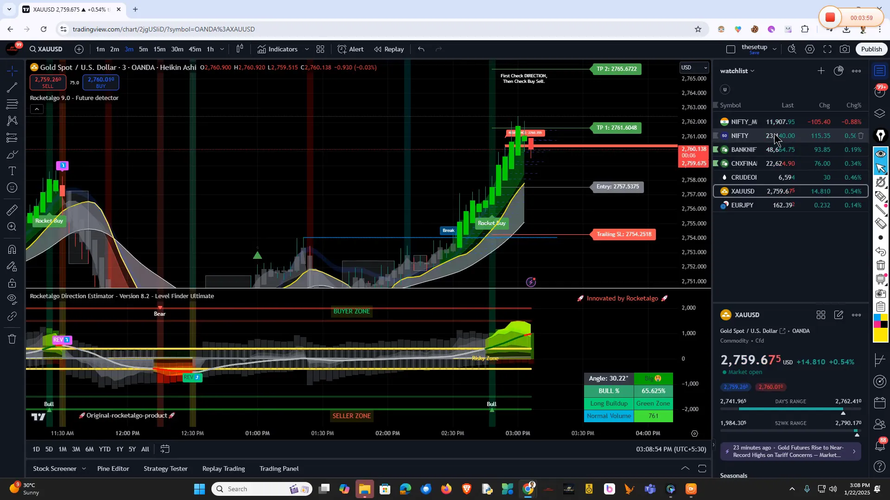Open the Pine Editor tab

pos(113,469)
